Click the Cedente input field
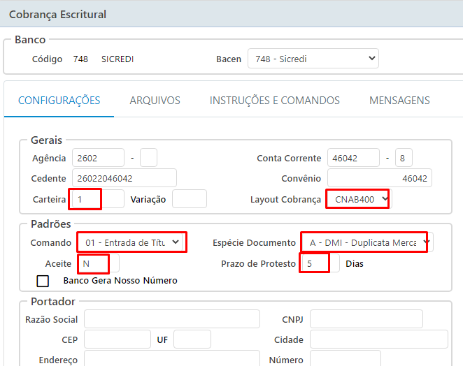The width and height of the screenshot is (463, 366). [124, 178]
